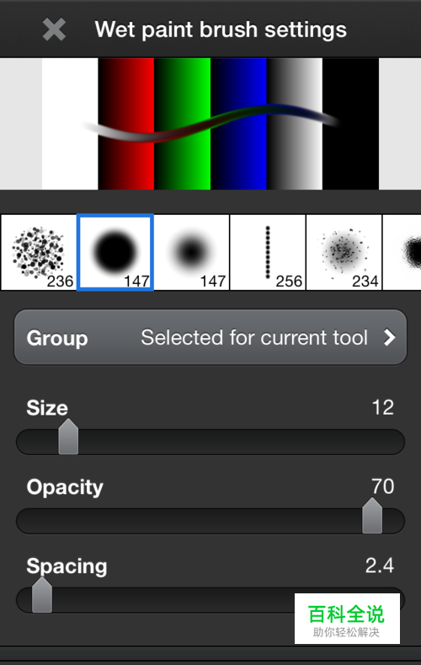Click the green 百科全说 watermark logo

point(347,619)
